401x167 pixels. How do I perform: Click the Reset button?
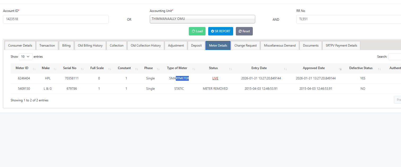pyautogui.click(x=244, y=31)
